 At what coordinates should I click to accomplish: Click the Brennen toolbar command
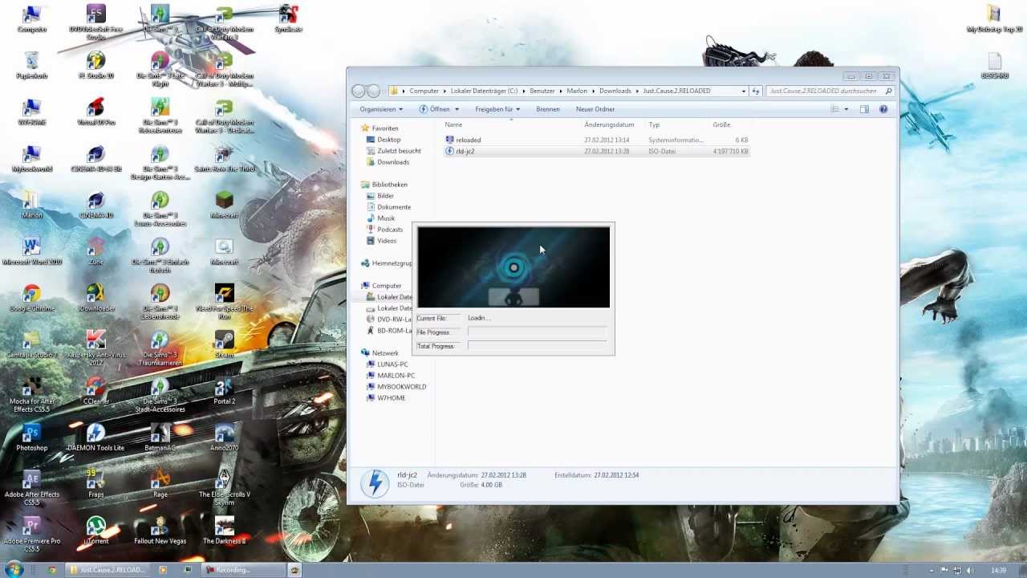pos(548,109)
